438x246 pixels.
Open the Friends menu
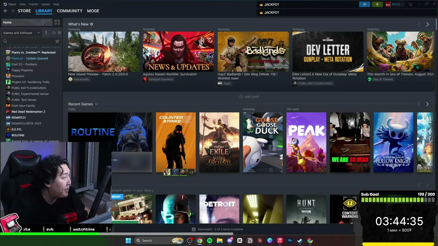[33, 4]
